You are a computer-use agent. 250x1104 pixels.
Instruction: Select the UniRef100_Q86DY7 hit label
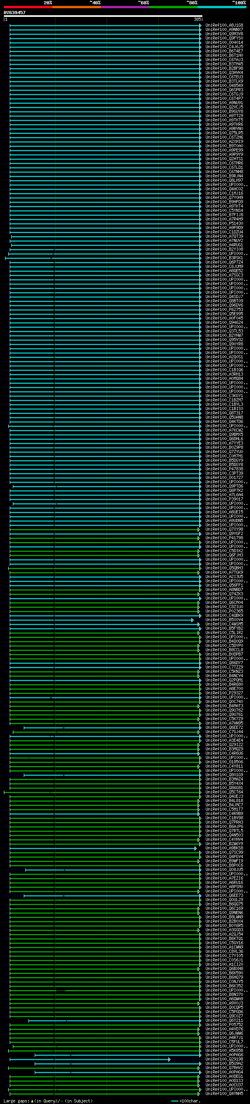(224, 663)
